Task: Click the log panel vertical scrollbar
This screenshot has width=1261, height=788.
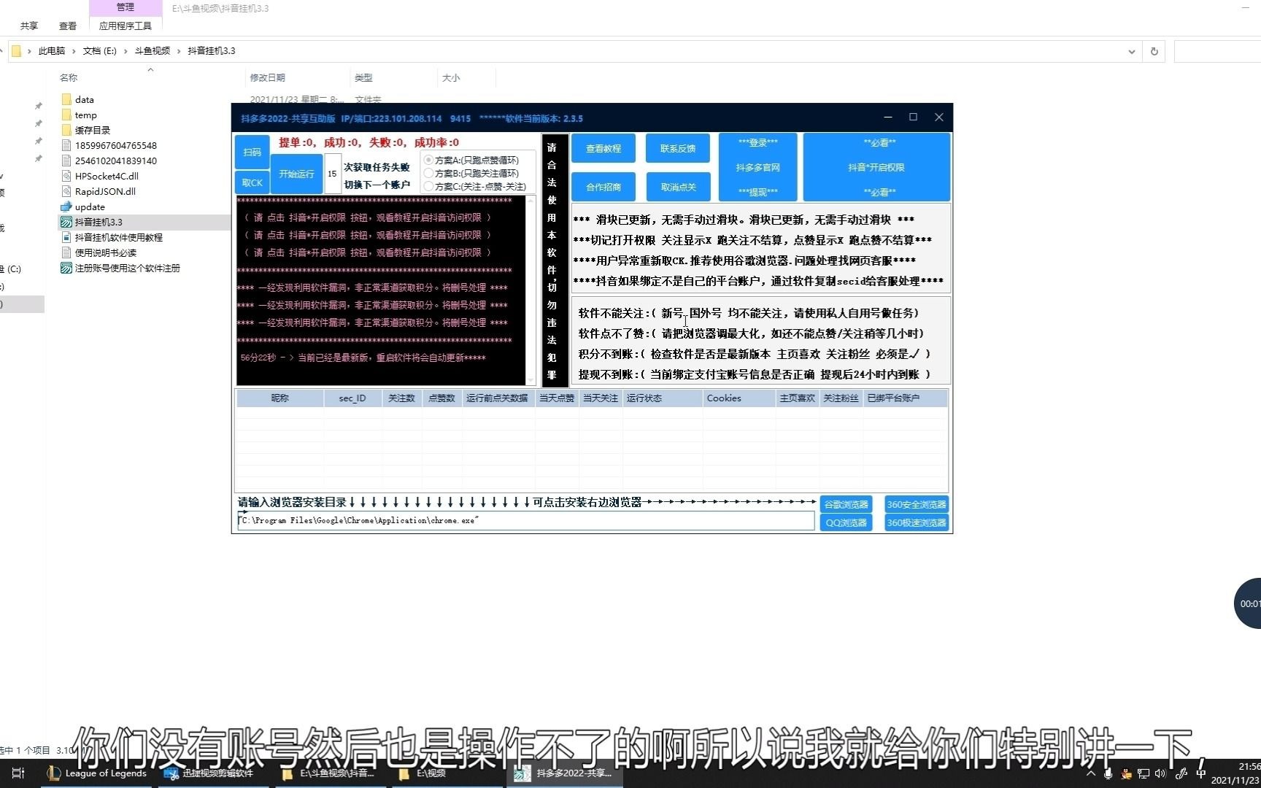Action: point(531,290)
